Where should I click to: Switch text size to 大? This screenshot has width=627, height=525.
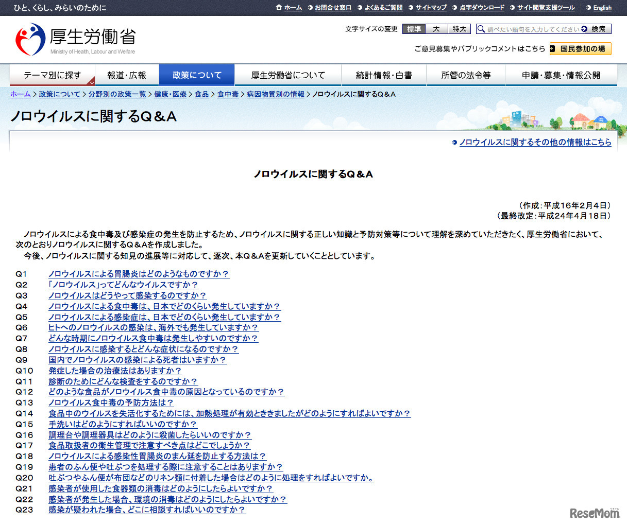[x=436, y=29]
